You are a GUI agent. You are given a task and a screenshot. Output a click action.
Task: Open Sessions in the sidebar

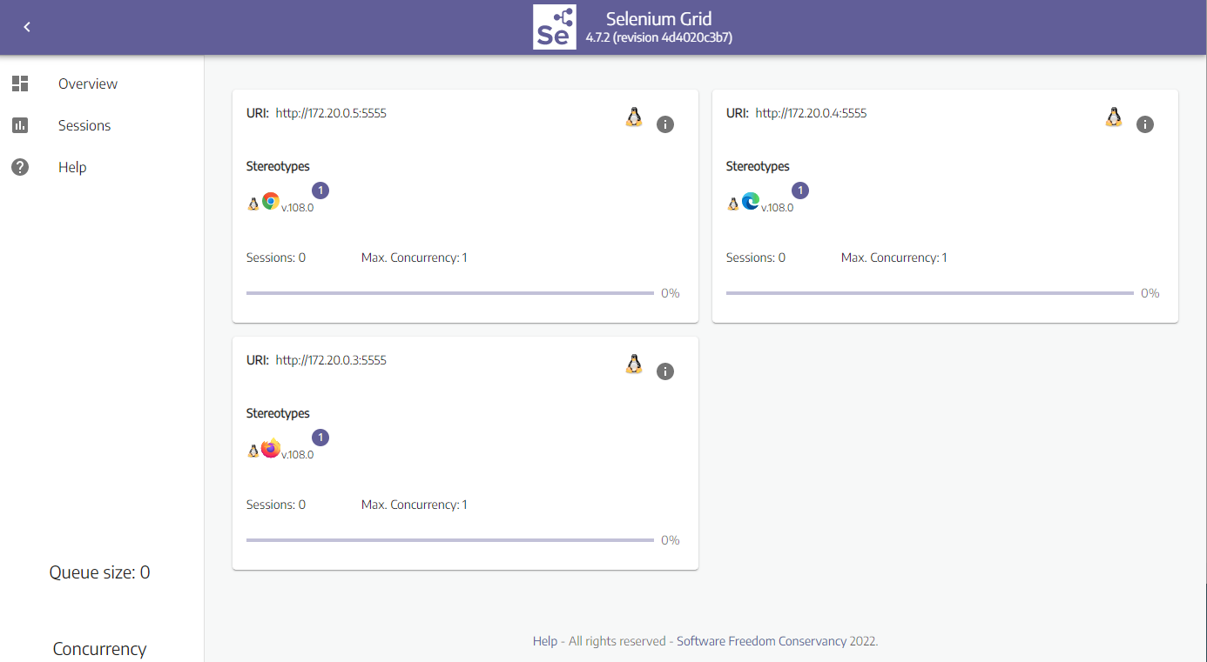click(84, 125)
